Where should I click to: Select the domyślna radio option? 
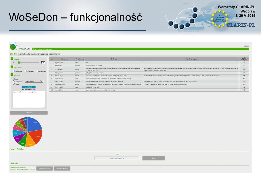[14, 81]
